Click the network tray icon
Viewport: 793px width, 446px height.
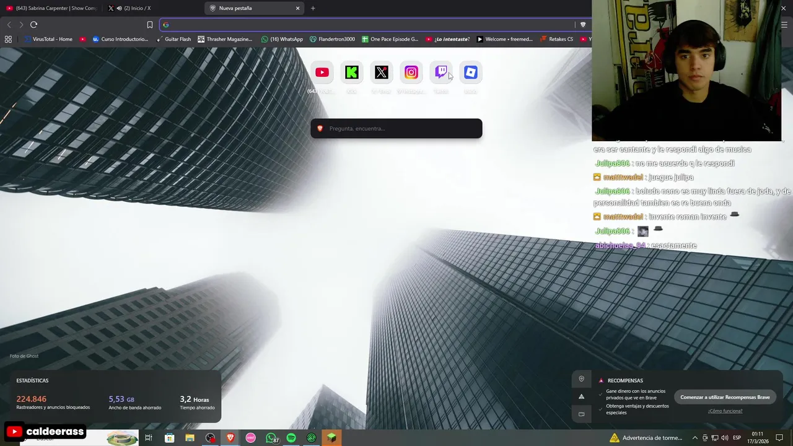714,438
